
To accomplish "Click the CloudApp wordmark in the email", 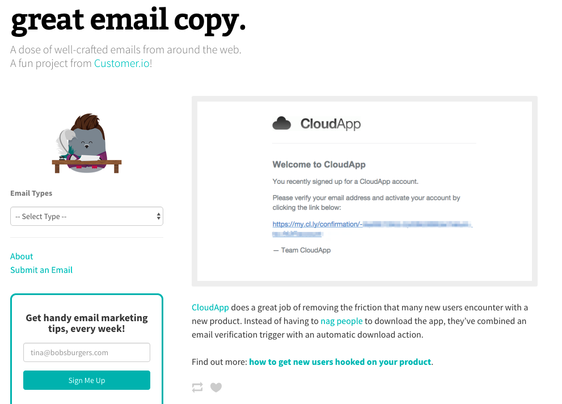I will [330, 124].
